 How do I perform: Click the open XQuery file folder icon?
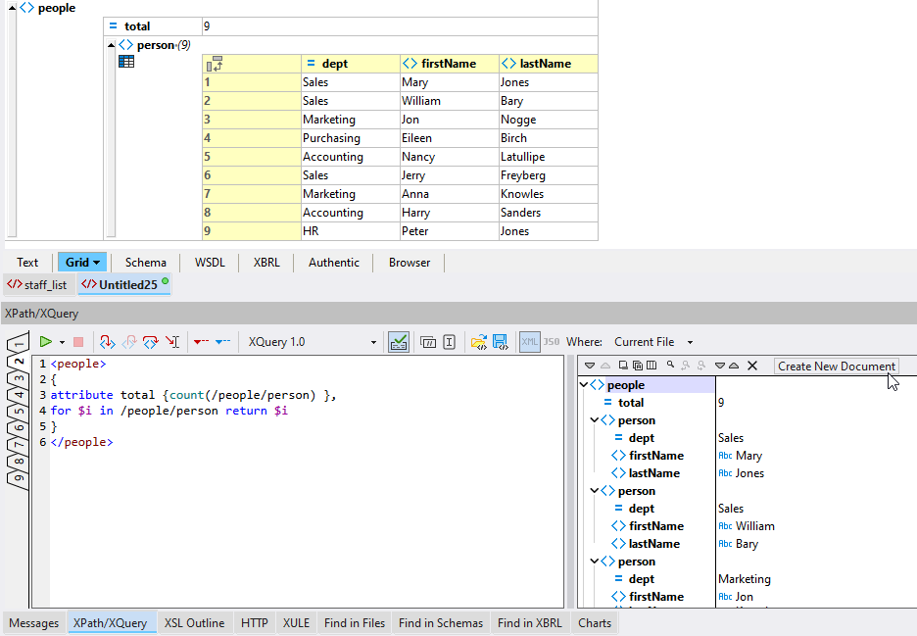tap(479, 342)
